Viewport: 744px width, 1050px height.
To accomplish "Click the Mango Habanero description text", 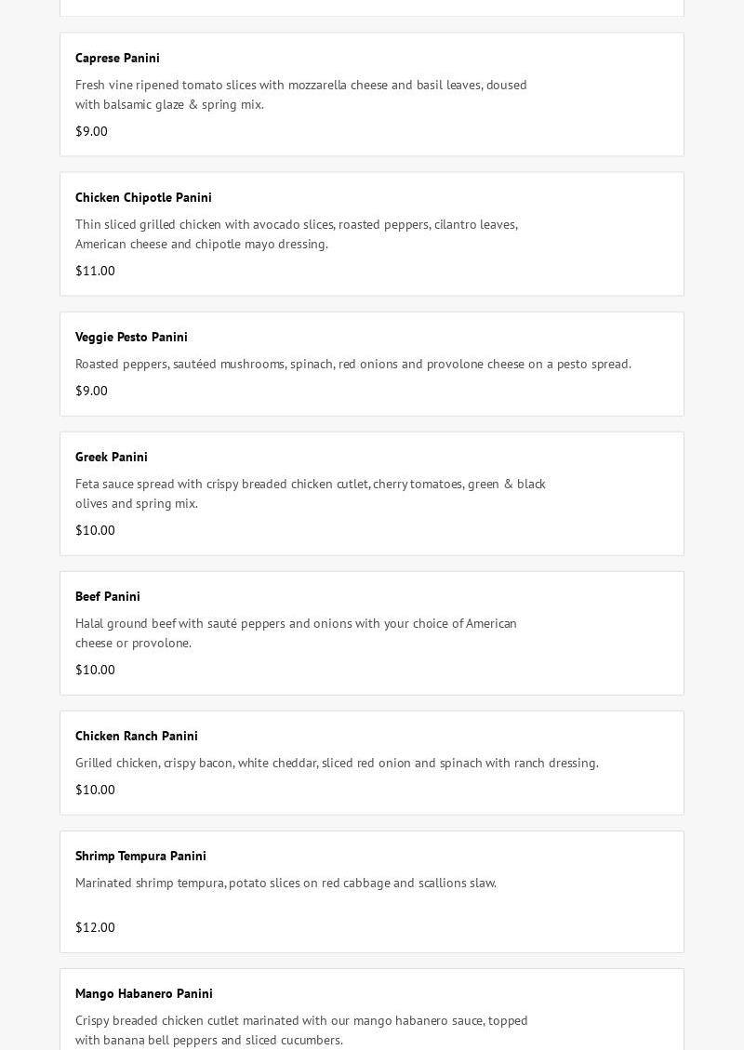I will [x=301, y=1030].
